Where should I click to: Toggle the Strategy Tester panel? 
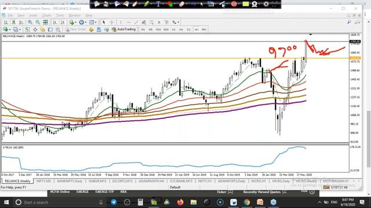[x=58, y=29]
